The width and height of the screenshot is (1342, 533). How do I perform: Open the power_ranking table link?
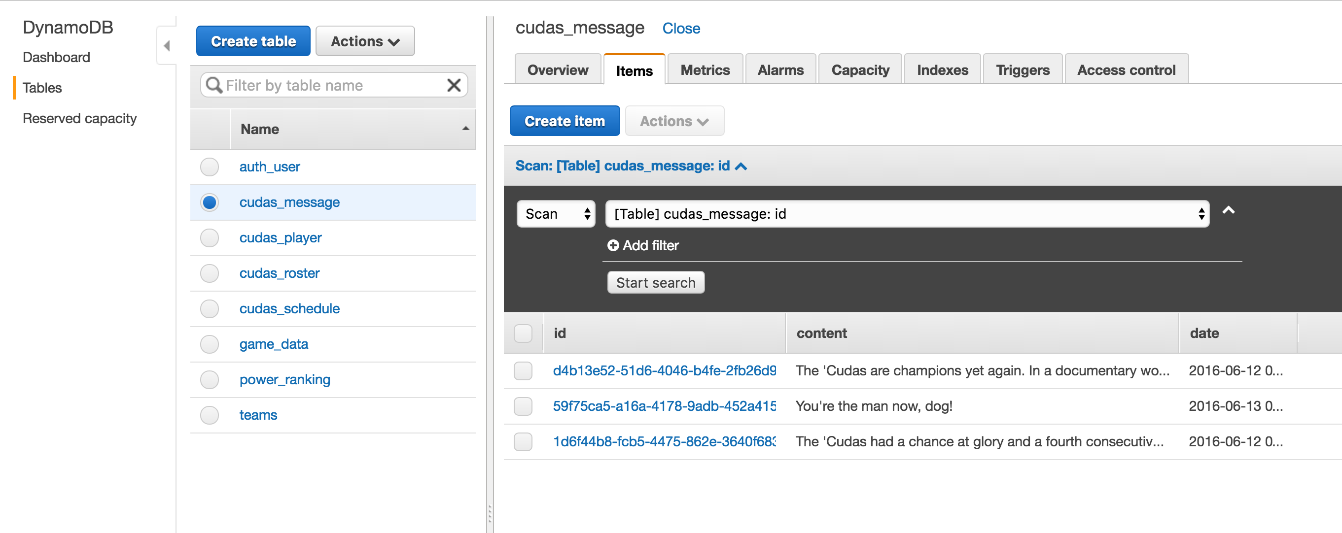pos(284,379)
